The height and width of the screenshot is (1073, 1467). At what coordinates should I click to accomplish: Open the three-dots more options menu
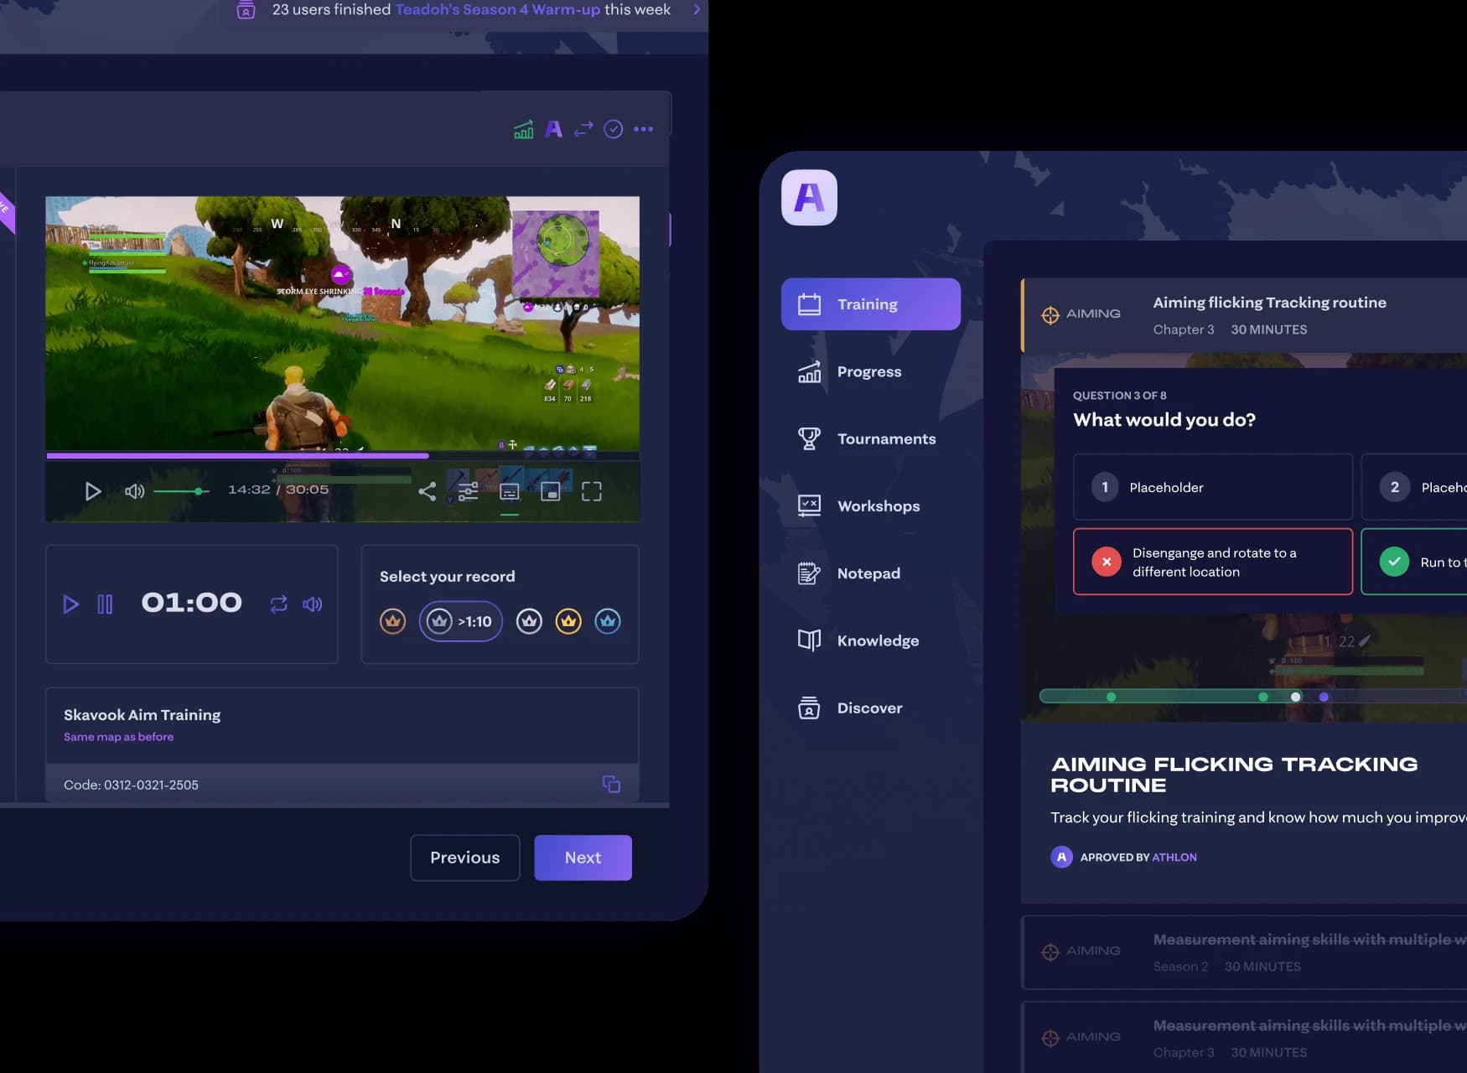pyautogui.click(x=643, y=129)
